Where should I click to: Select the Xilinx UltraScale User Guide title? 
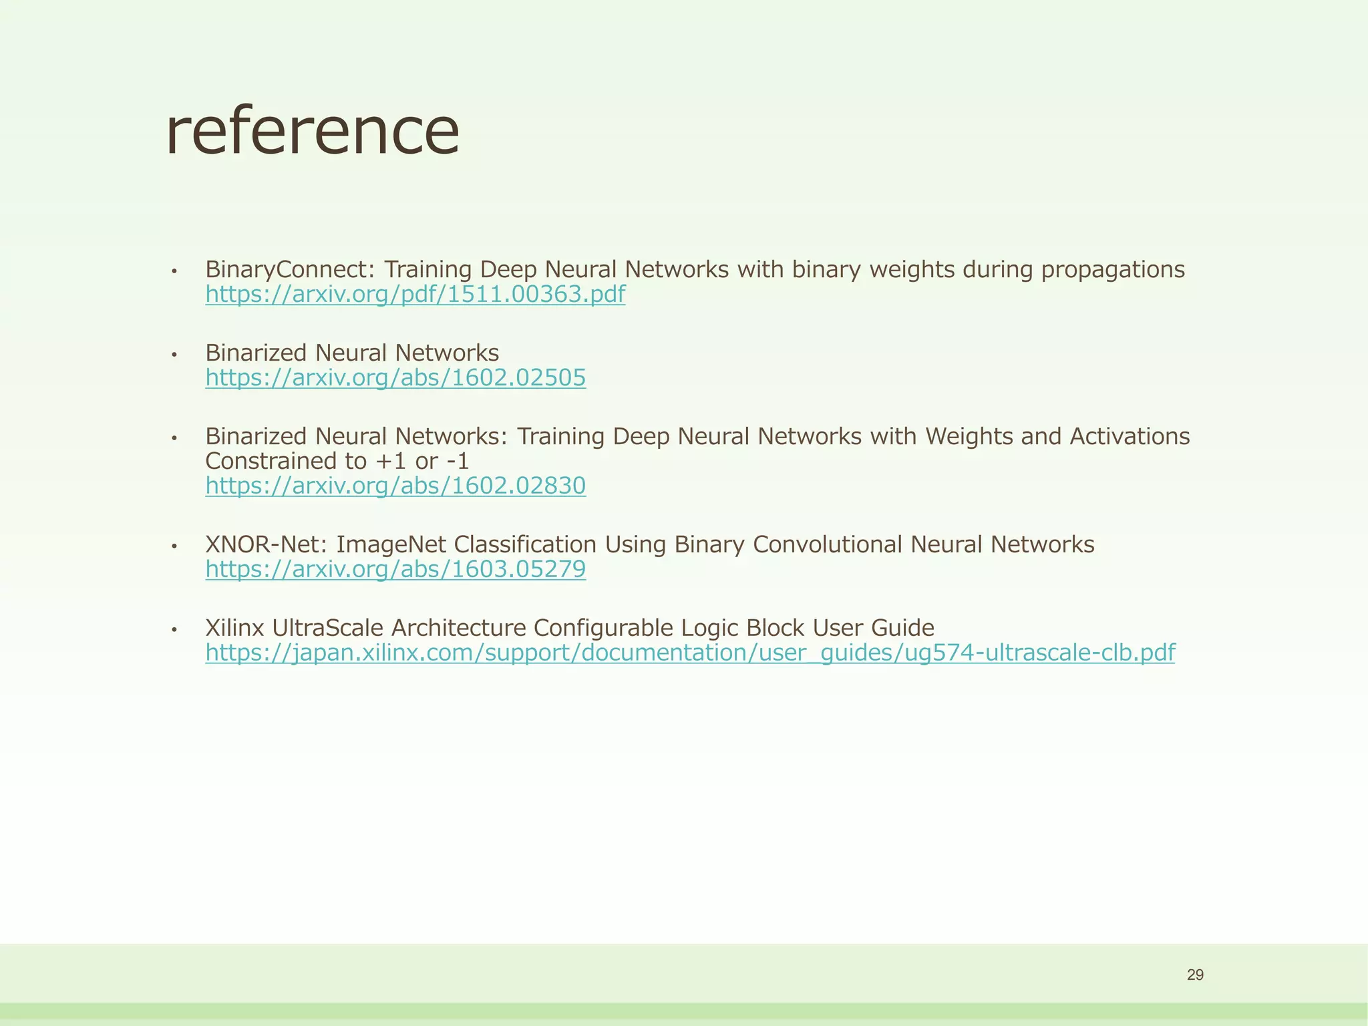coord(570,628)
